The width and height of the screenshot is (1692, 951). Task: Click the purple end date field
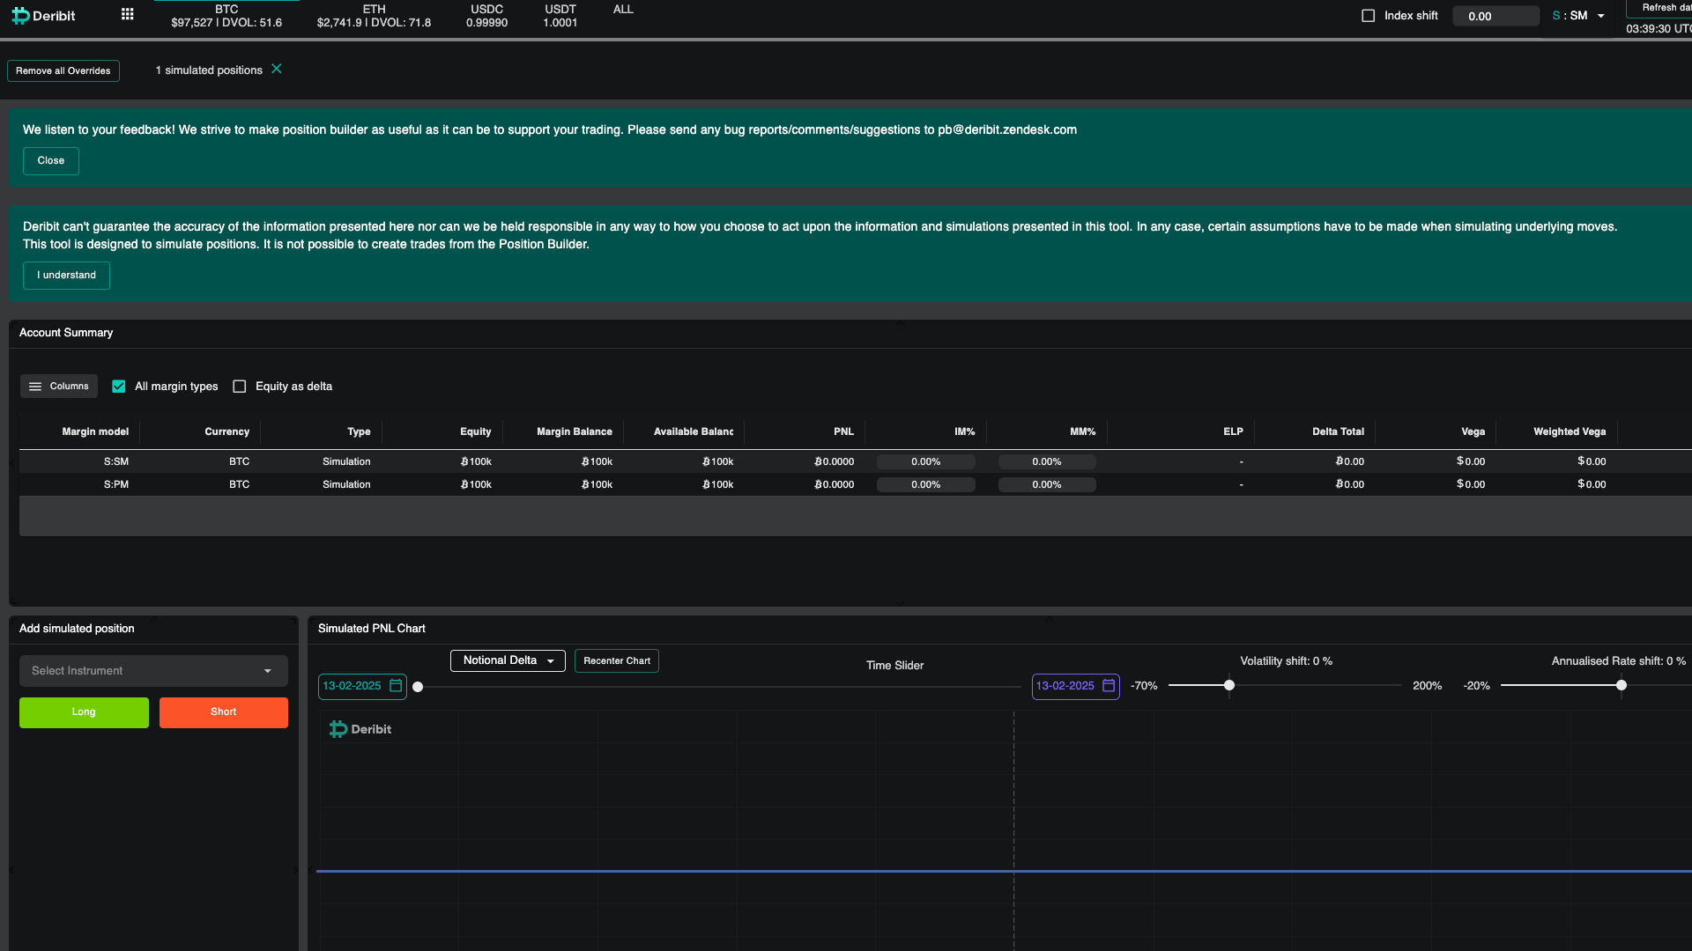[x=1075, y=686]
